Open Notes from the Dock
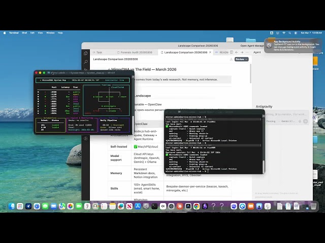The image size is (325, 243). pyautogui.click(x=112, y=206)
